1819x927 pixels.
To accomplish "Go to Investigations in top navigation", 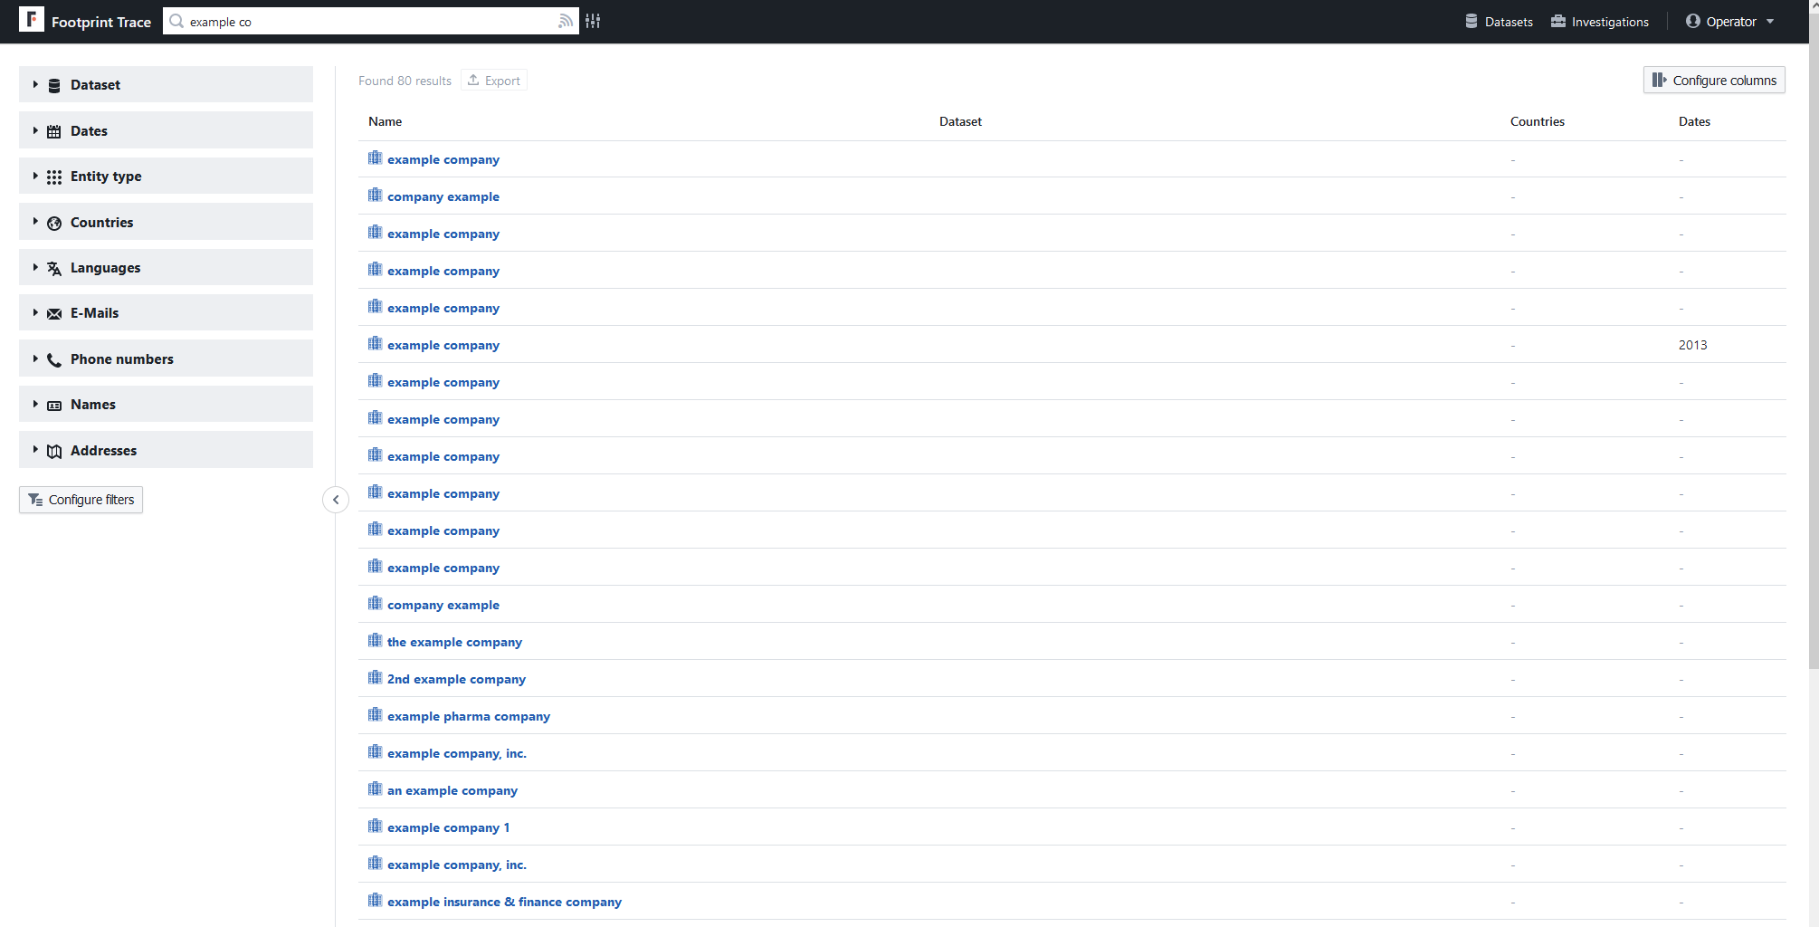I will click(x=1599, y=22).
